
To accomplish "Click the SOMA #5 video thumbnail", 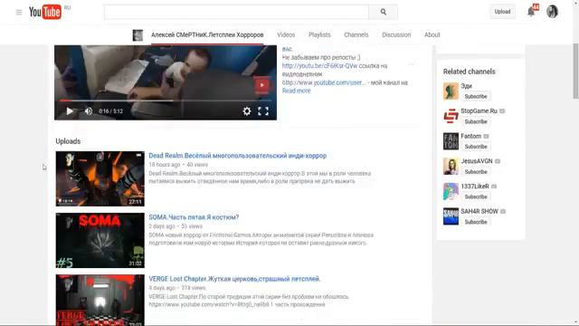I will [x=100, y=240].
